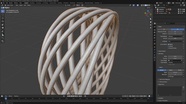Select the Cursor tool
Screen dimensions: 186x104
[x=3, y=14]
